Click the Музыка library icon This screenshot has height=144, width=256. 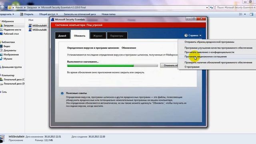tap(1, 59)
